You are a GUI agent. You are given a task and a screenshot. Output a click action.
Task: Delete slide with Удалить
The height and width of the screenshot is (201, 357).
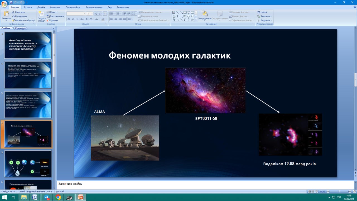52,20
